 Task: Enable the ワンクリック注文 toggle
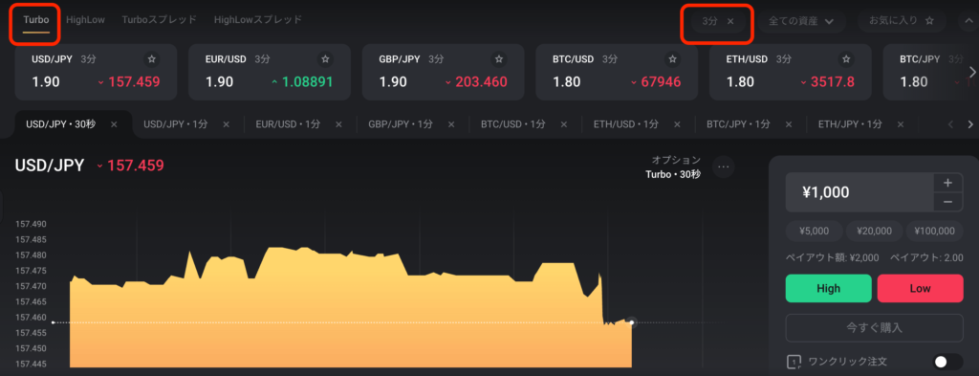click(947, 362)
